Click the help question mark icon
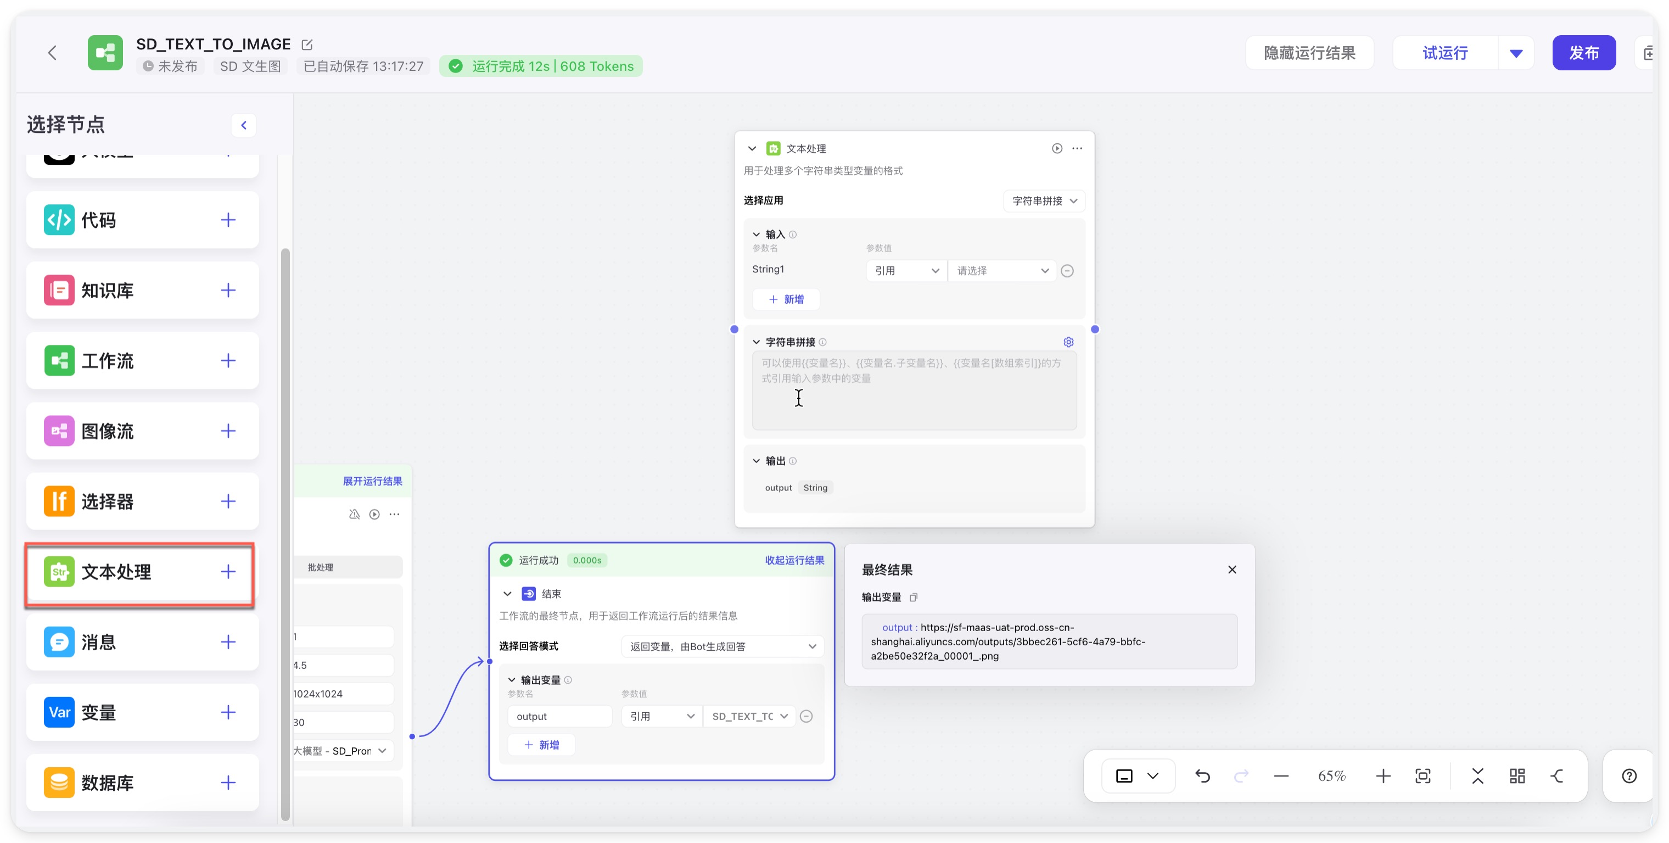This screenshot has height=843, width=1669. click(x=1629, y=775)
